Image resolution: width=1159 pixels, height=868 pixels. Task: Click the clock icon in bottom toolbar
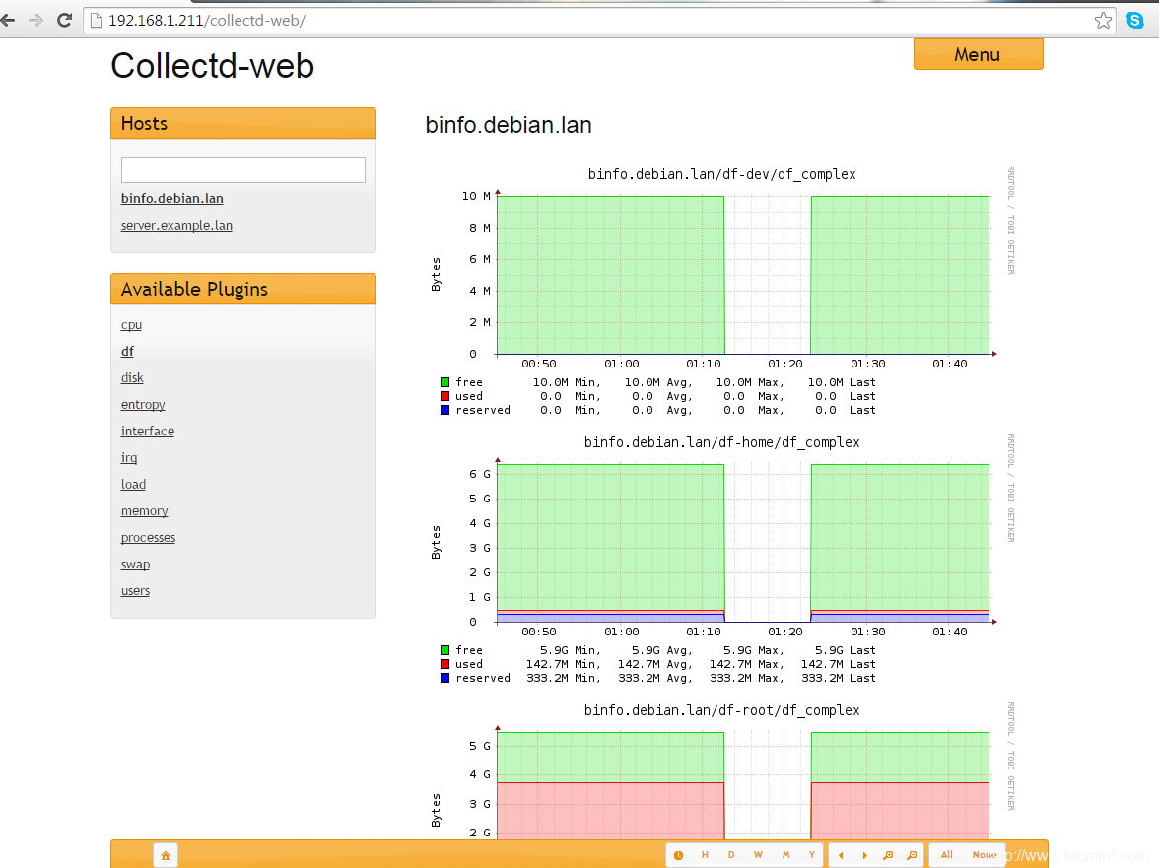678,855
